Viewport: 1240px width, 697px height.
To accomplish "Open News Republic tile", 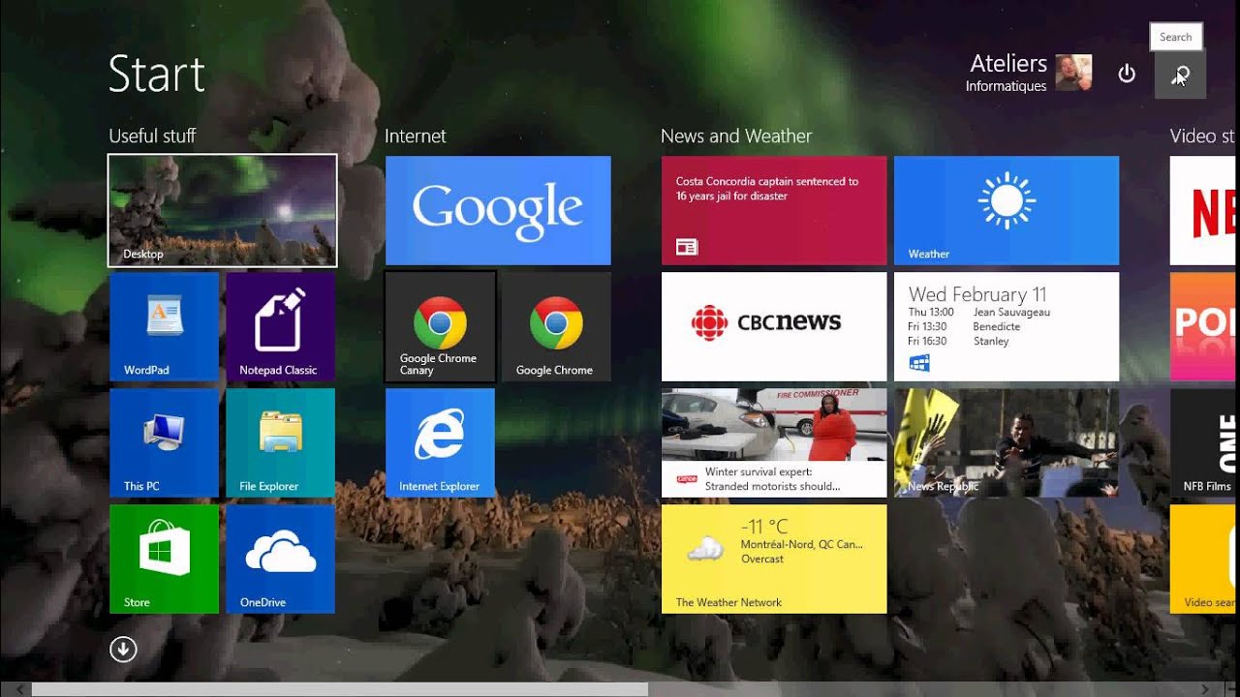I will coord(1007,442).
